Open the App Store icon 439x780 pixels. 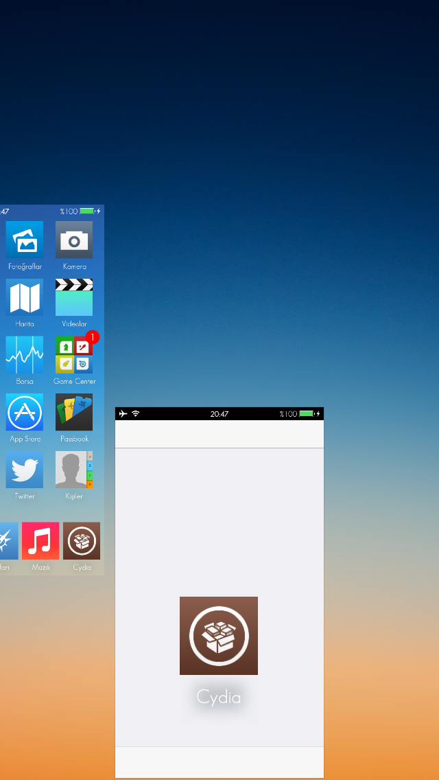pyautogui.click(x=25, y=412)
